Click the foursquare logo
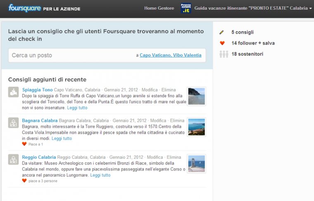 25,8
